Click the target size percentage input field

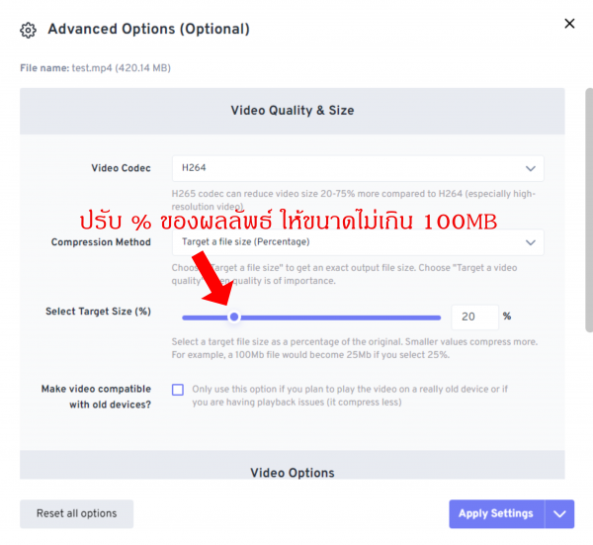(474, 317)
